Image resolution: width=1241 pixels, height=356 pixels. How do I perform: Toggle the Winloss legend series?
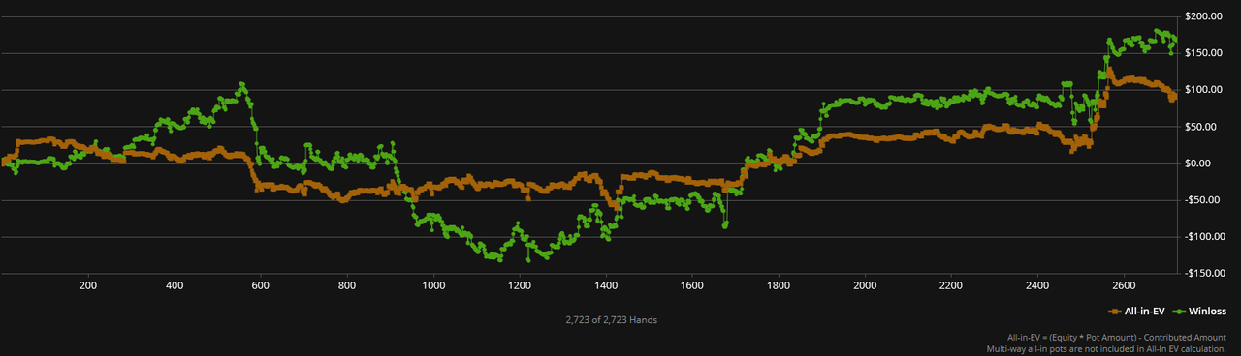click(x=1200, y=311)
